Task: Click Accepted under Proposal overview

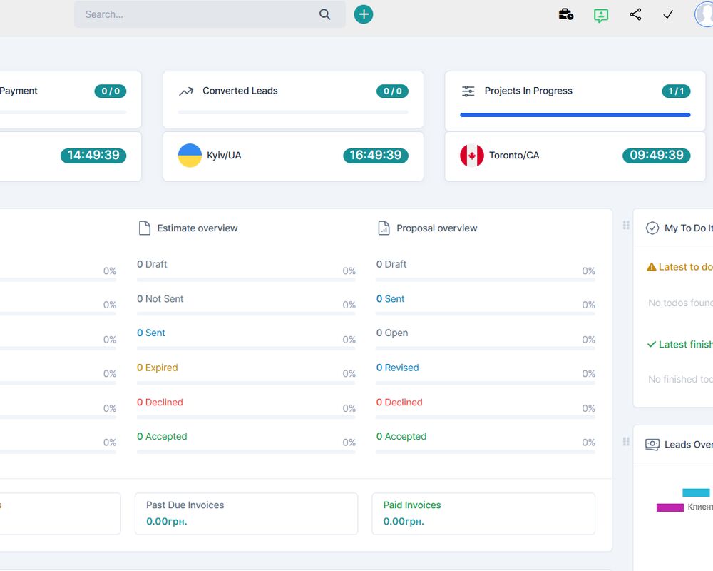Action: [x=401, y=436]
